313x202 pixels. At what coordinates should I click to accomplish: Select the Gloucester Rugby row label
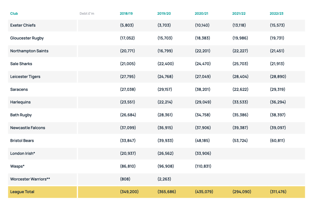27,38
